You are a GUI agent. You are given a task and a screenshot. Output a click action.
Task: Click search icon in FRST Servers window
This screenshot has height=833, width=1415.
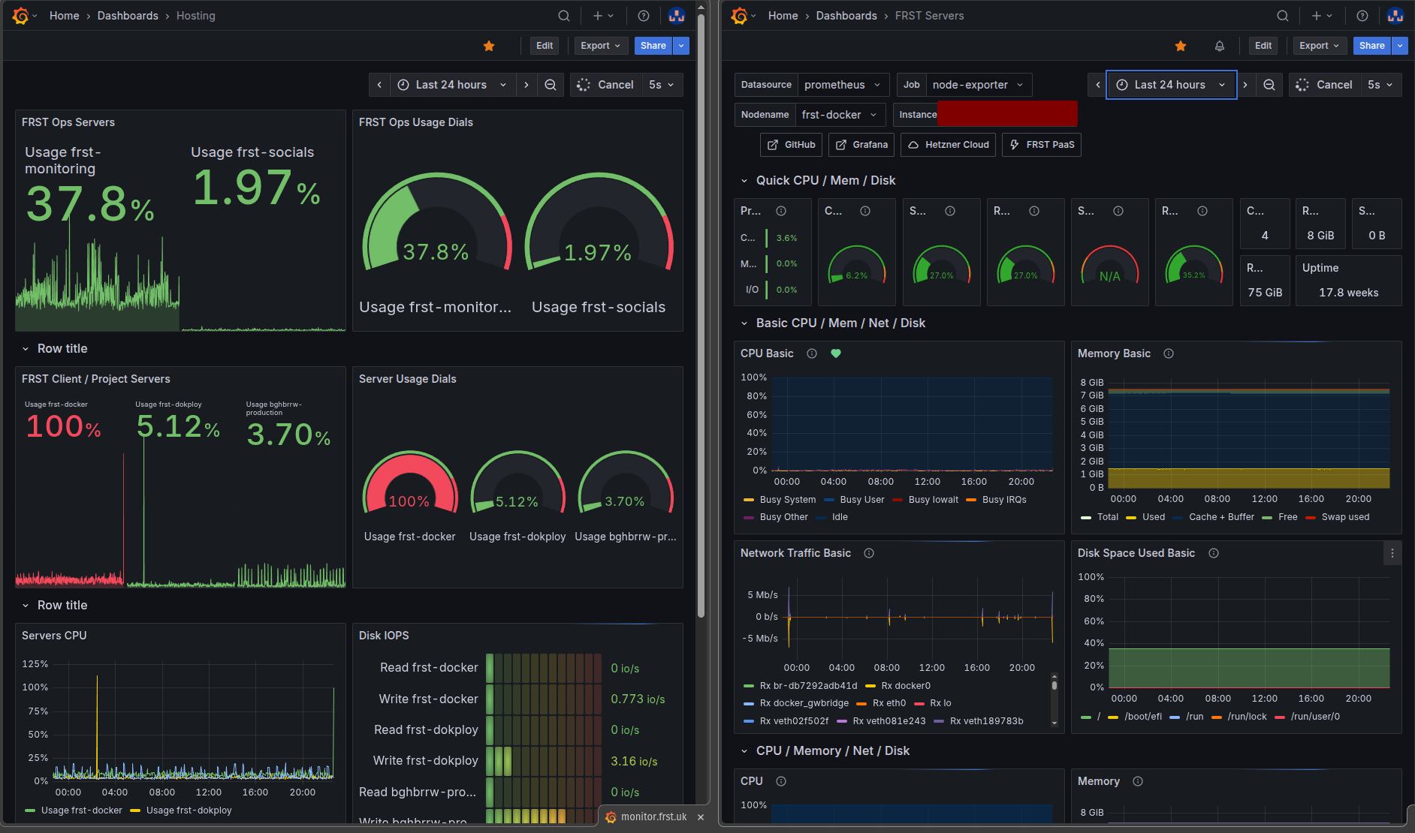point(1283,16)
